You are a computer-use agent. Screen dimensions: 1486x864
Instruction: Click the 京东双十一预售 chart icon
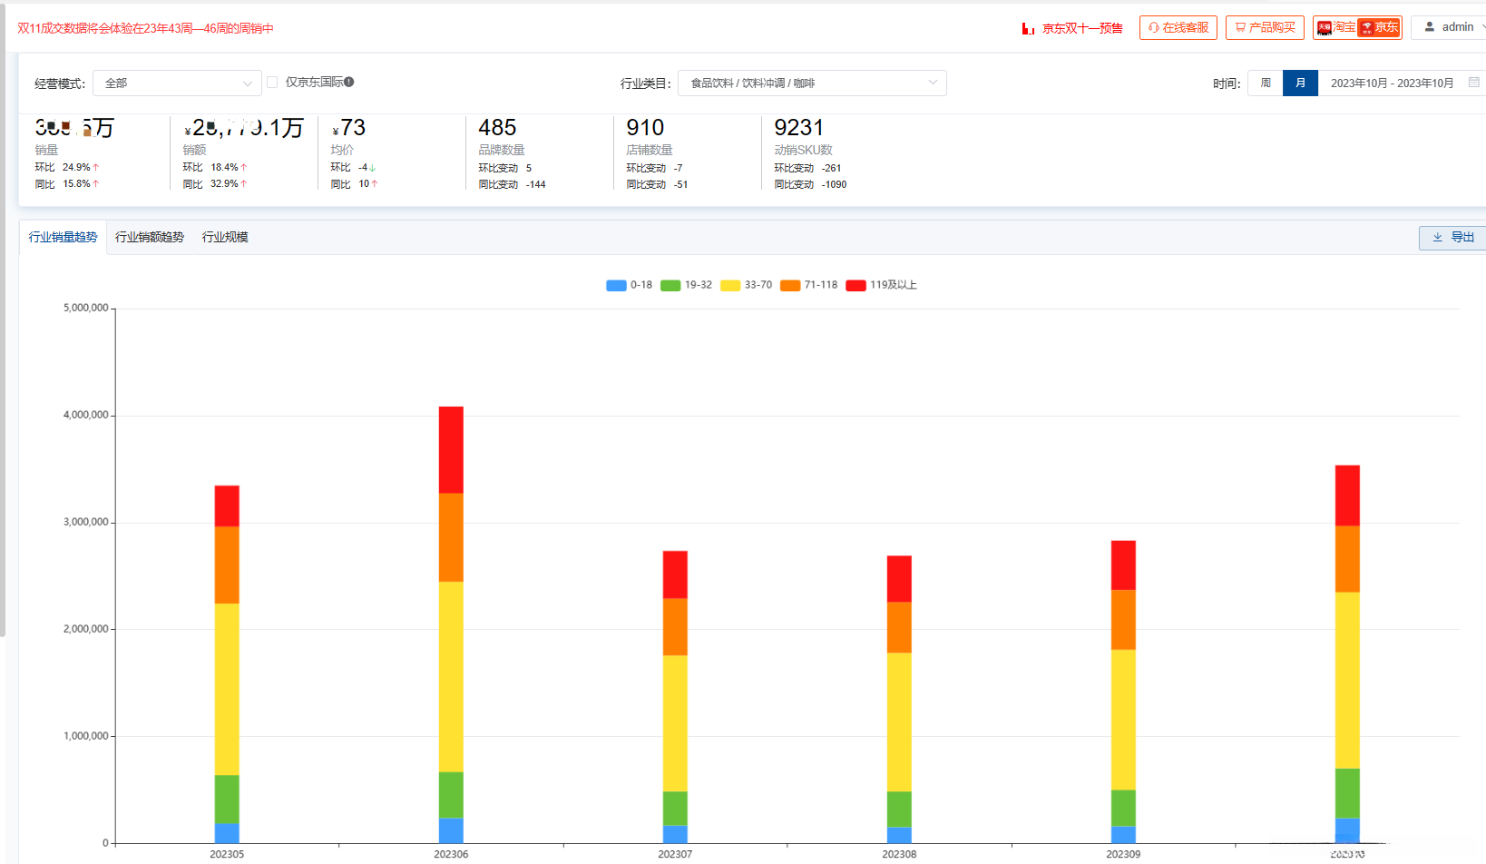point(1028,29)
